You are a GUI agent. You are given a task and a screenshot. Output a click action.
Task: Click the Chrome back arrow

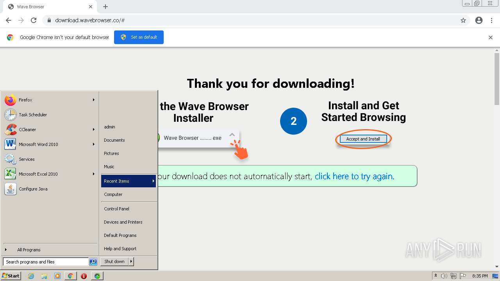9,20
